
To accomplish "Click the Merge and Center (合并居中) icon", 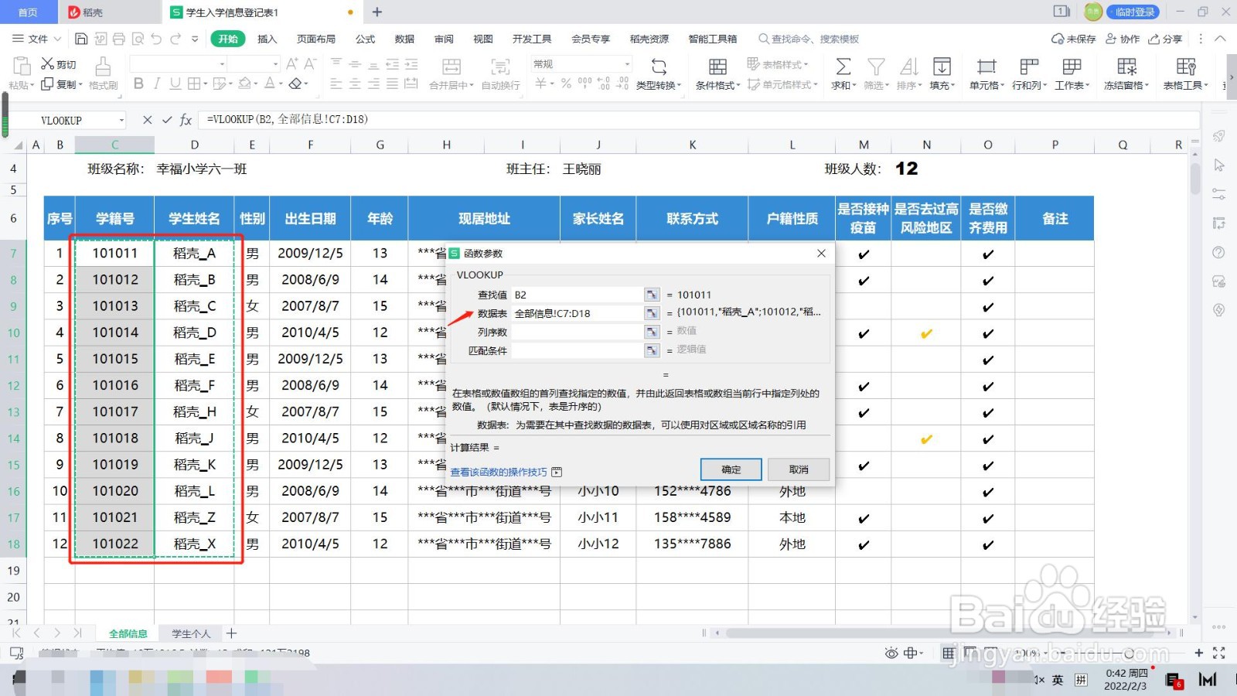I will [x=452, y=67].
